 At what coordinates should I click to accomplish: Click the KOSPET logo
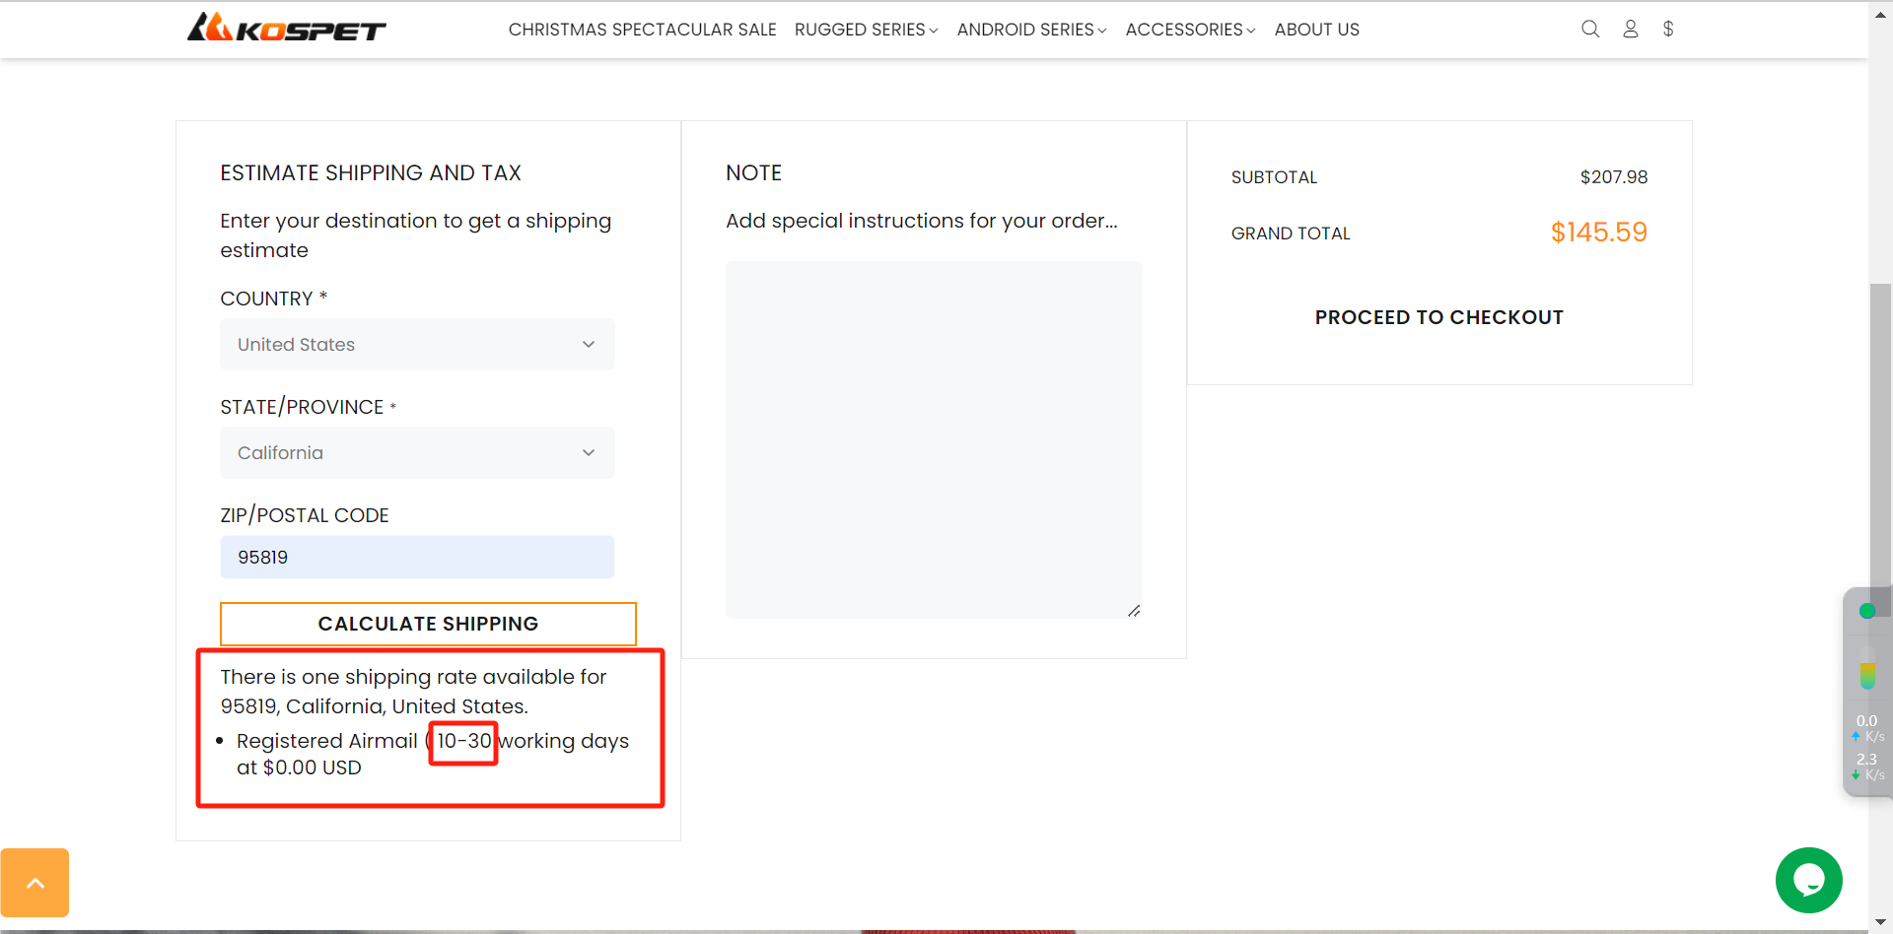point(286,28)
